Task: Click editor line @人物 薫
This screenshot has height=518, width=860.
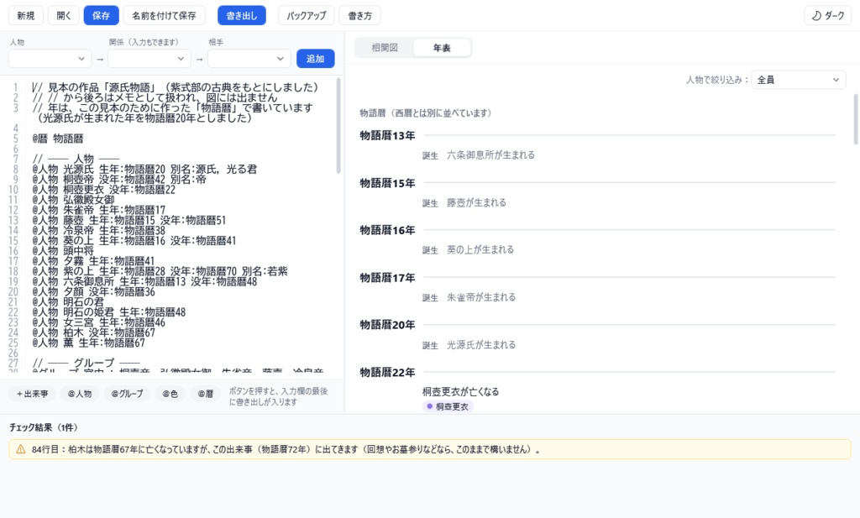Action: [88, 343]
